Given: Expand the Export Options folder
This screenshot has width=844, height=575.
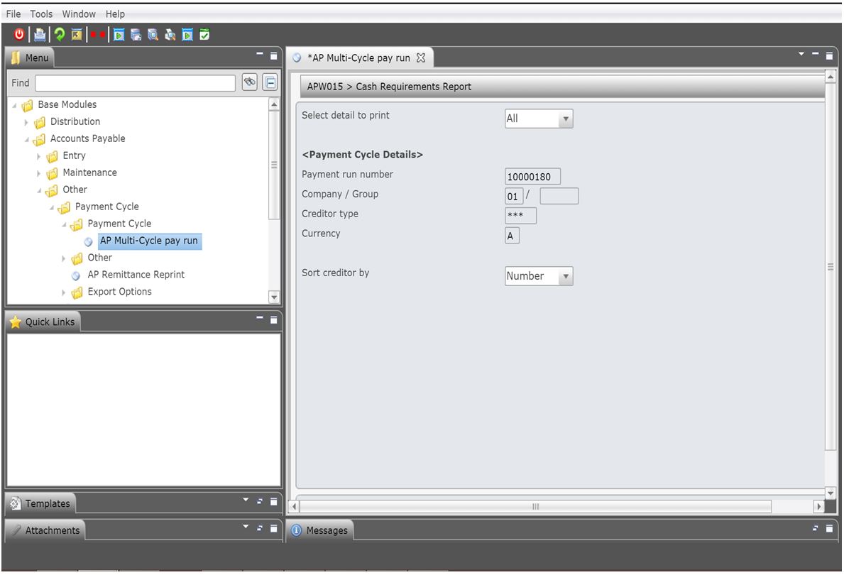Looking at the screenshot, I should (x=63, y=292).
